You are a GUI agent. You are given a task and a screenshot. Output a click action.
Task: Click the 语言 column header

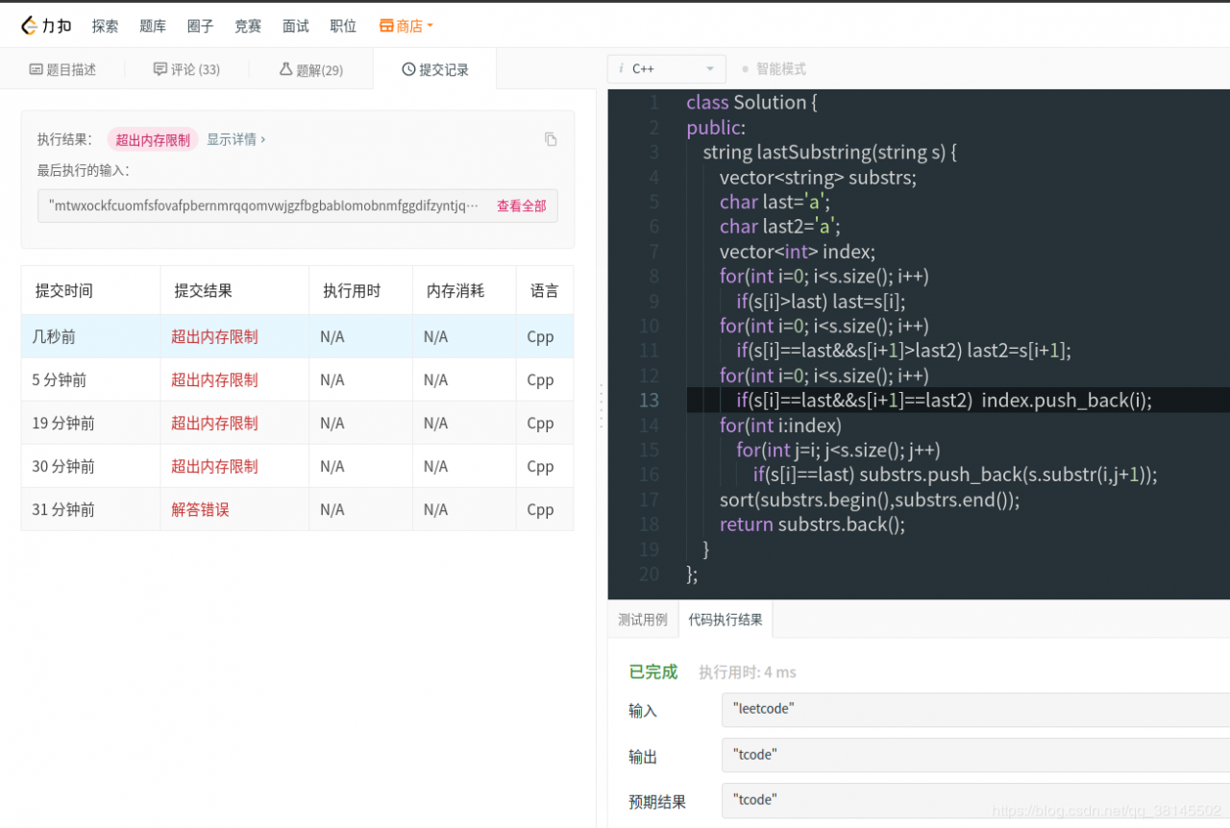tap(545, 290)
